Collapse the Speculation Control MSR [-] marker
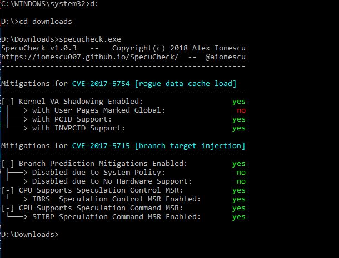This screenshot has width=339, height=258. [x=8, y=190]
